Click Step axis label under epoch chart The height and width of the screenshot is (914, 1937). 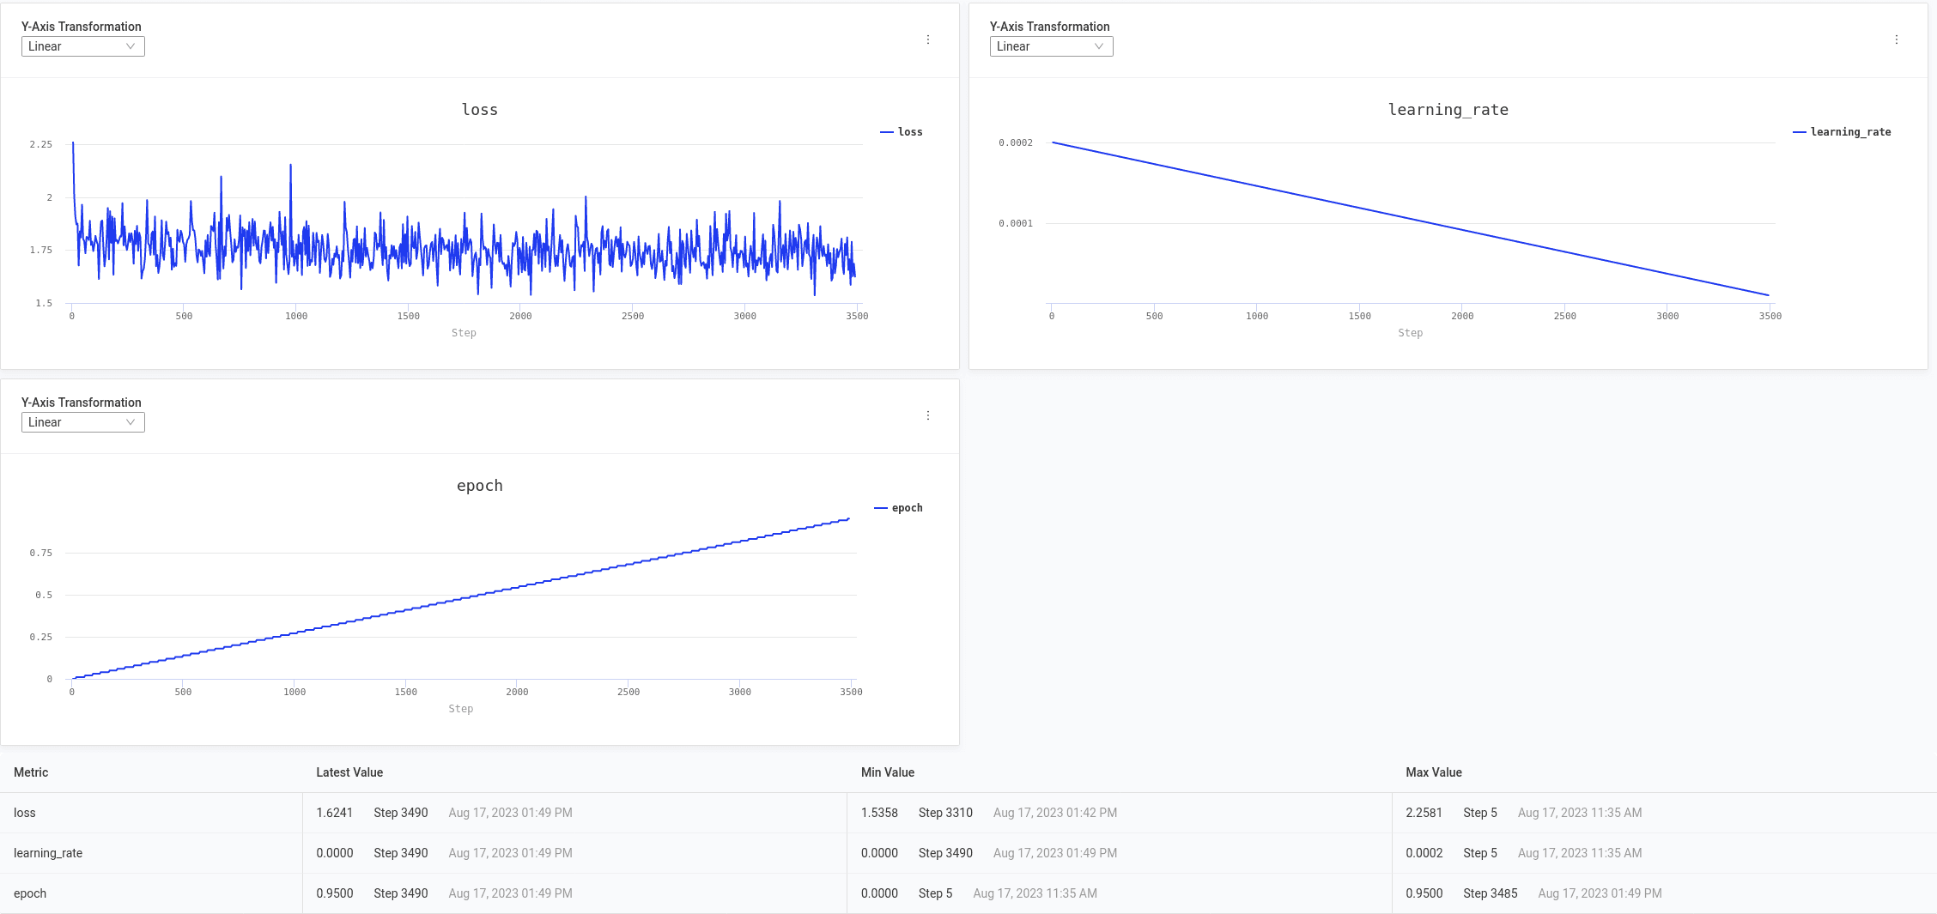click(x=461, y=709)
